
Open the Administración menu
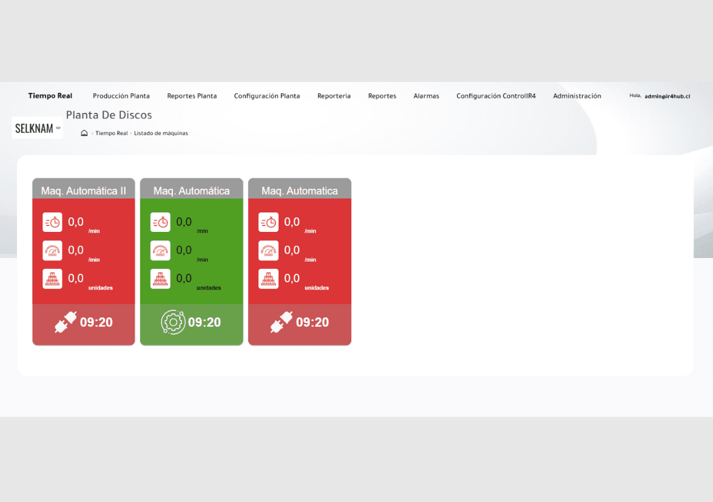tap(577, 96)
